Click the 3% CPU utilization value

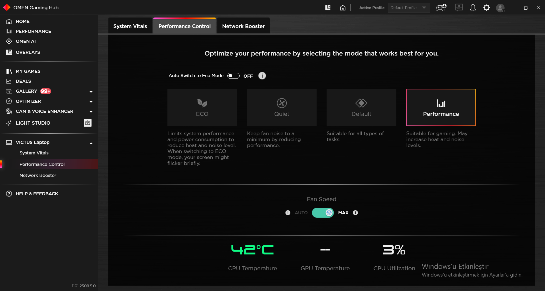(x=394, y=250)
